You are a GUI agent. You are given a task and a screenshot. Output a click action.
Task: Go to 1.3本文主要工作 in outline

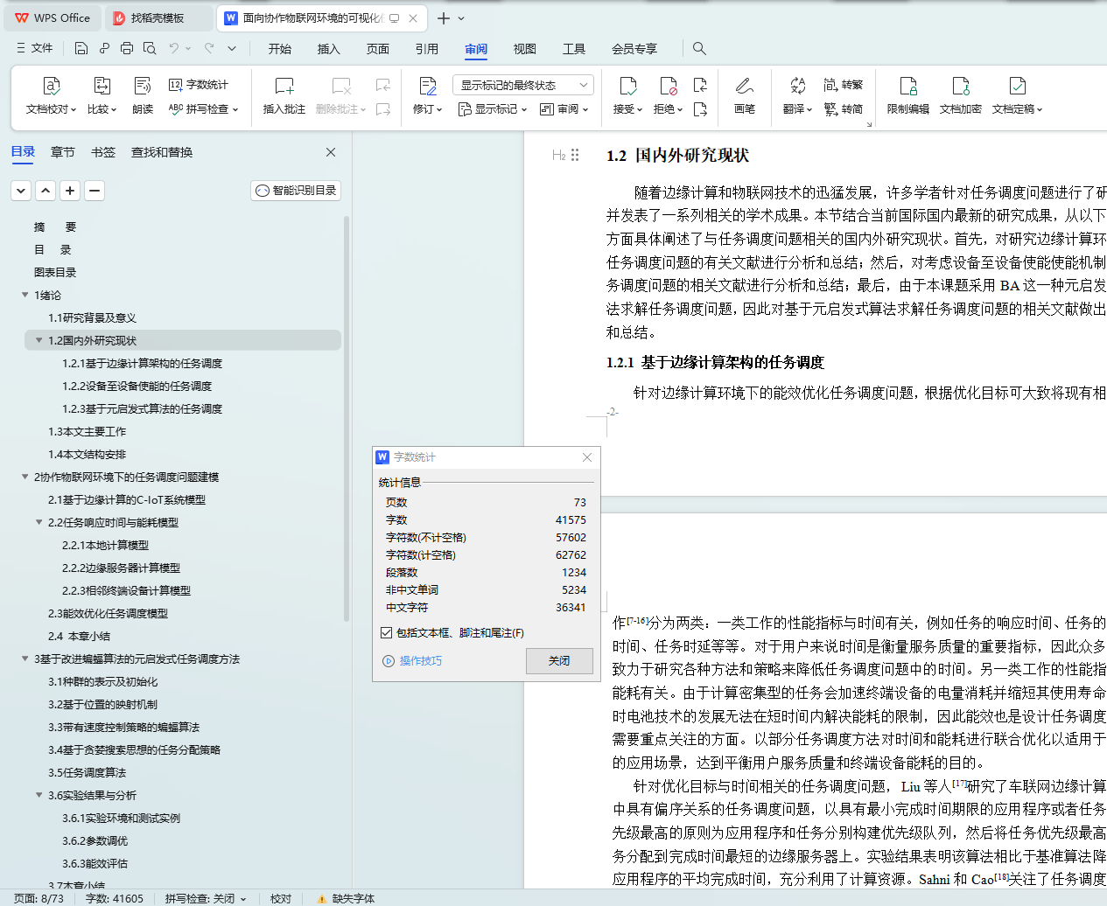(88, 431)
